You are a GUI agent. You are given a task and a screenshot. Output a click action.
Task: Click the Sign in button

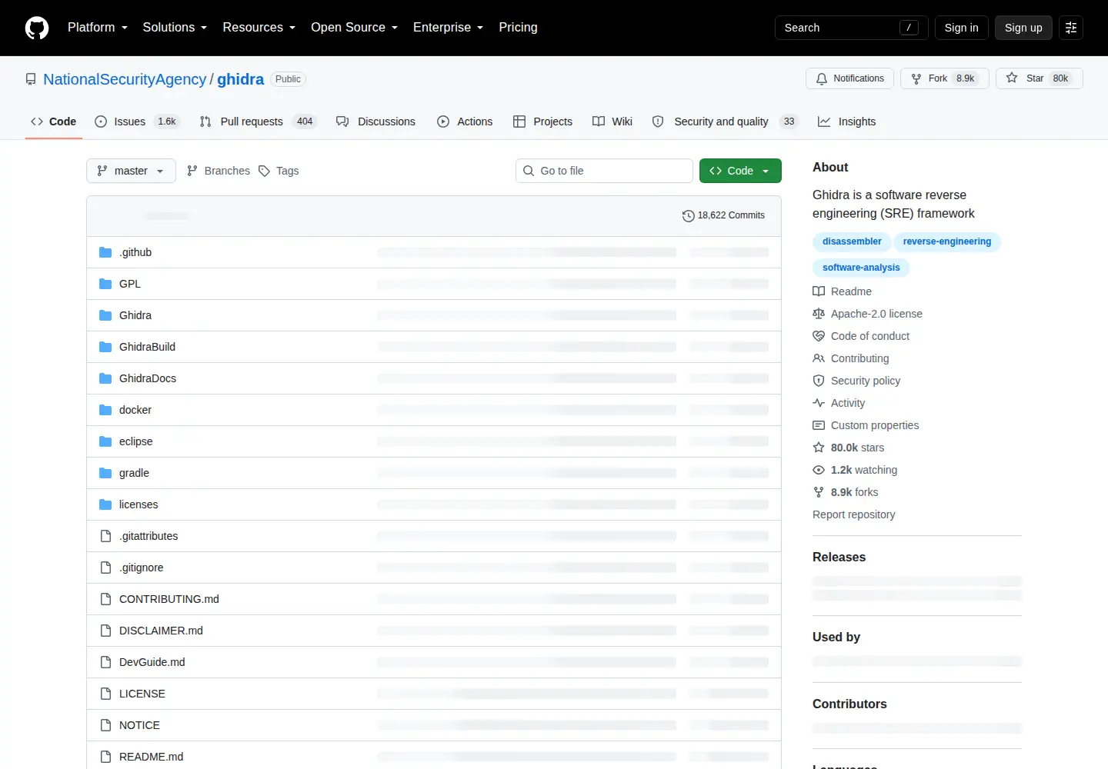tap(961, 28)
